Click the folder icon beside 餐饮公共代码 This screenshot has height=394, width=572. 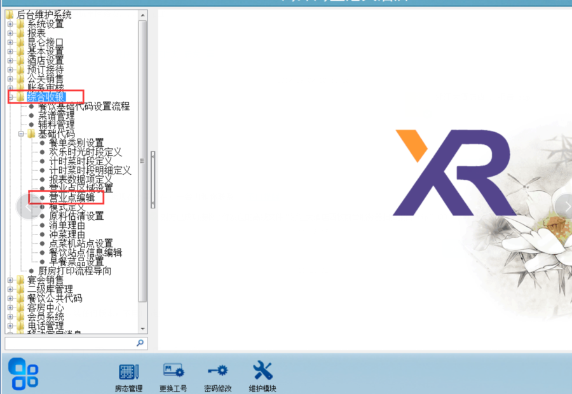21,299
